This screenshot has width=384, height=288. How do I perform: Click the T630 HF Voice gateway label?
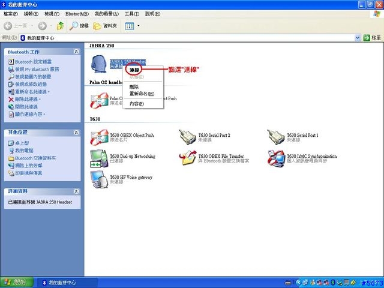[x=131, y=178]
